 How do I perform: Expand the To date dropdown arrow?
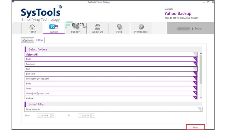point(93,115)
